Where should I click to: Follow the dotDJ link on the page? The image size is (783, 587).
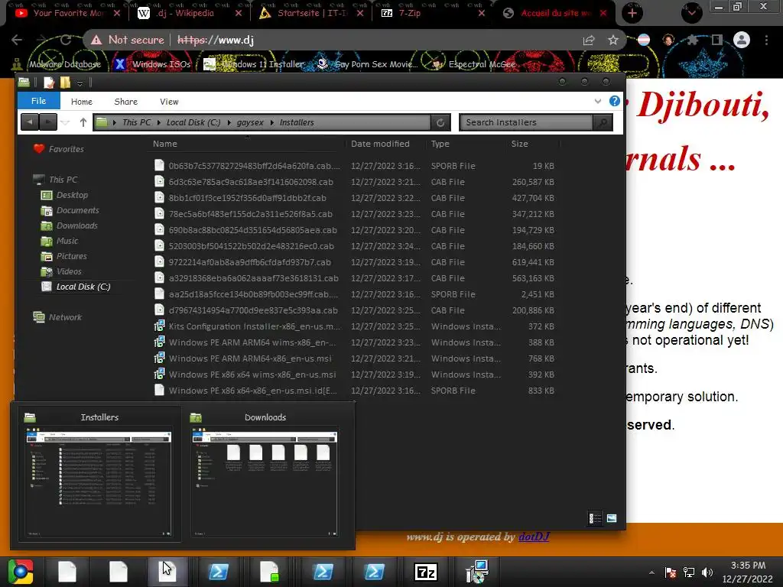pyautogui.click(x=534, y=537)
